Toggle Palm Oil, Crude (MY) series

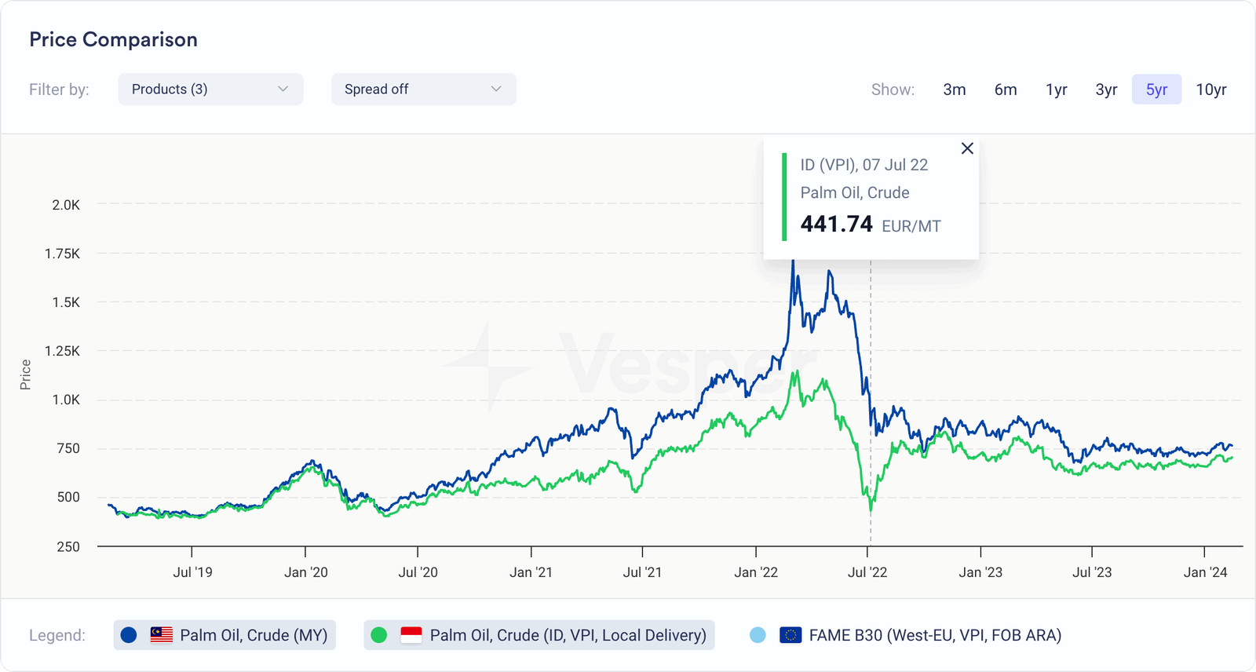[225, 635]
